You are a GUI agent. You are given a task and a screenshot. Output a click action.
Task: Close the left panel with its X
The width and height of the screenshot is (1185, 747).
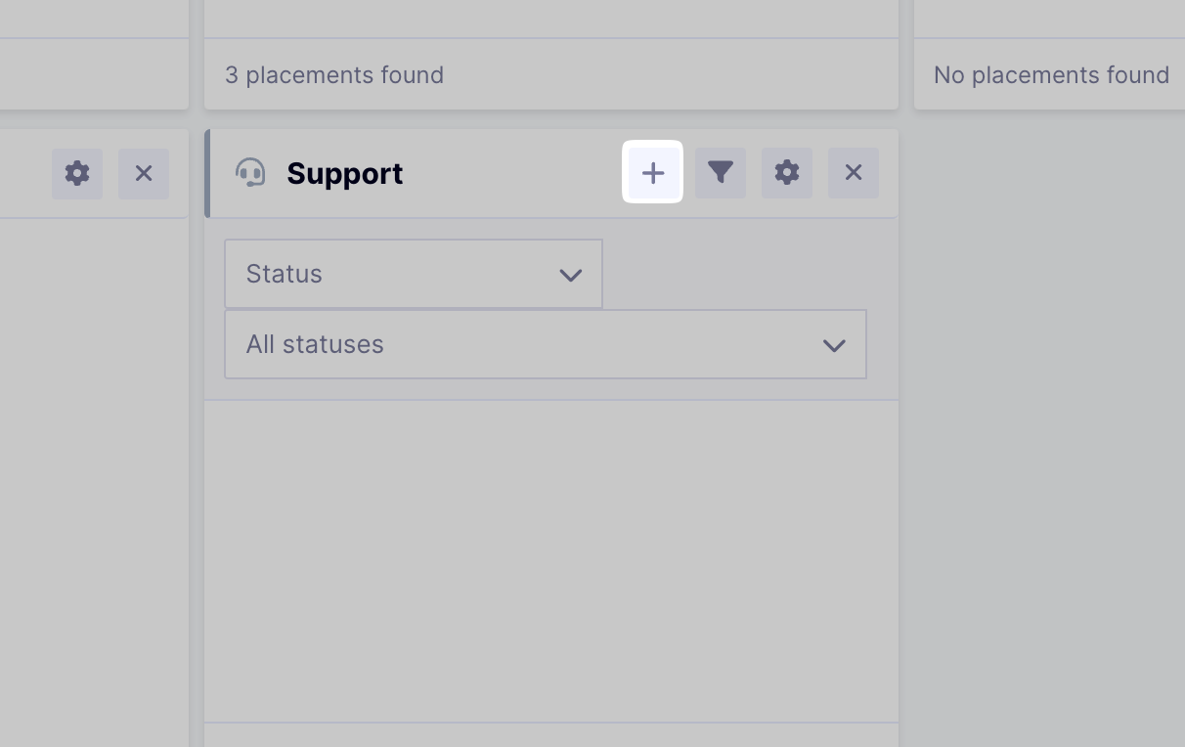click(x=144, y=173)
